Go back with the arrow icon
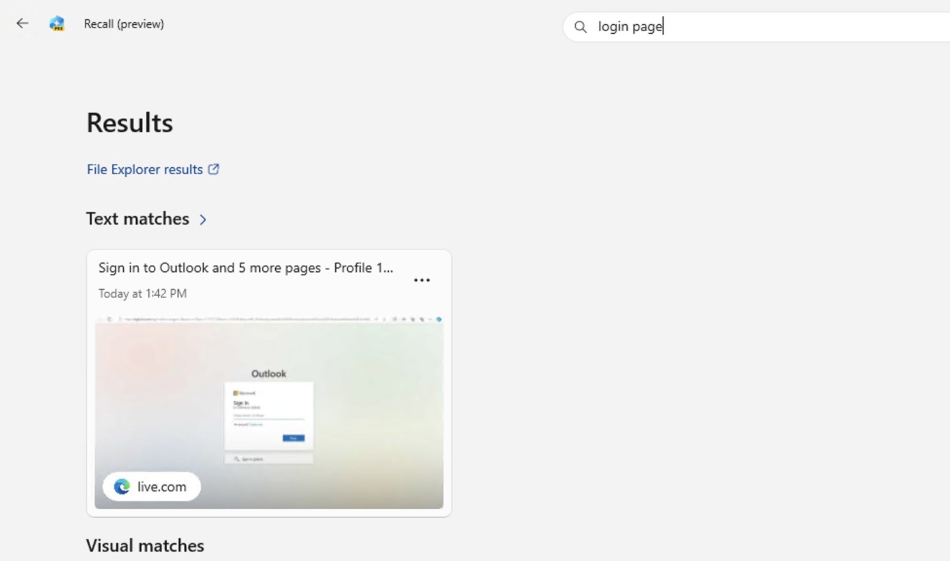 point(22,24)
